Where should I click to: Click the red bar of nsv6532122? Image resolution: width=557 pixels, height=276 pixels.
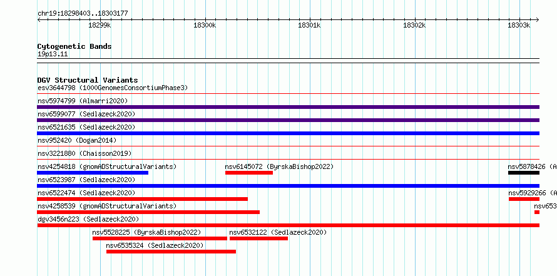click(258, 238)
